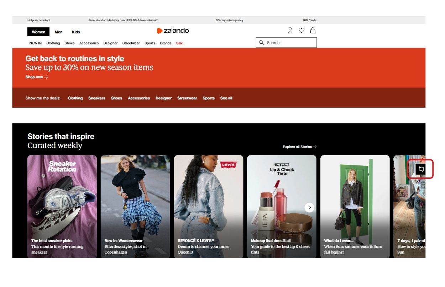The width and height of the screenshot is (445, 287).
Task: Open the Gift Cards link
Action: (x=310, y=20)
